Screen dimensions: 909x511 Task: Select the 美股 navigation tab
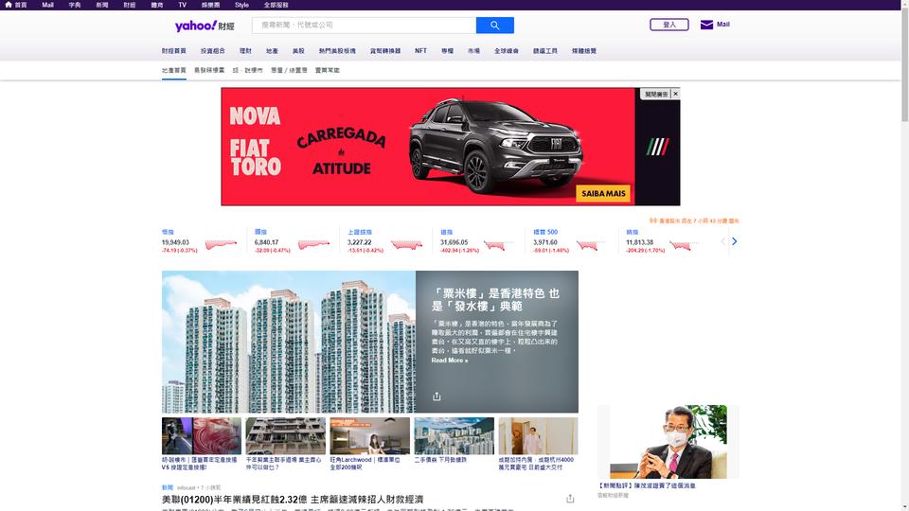click(x=298, y=51)
